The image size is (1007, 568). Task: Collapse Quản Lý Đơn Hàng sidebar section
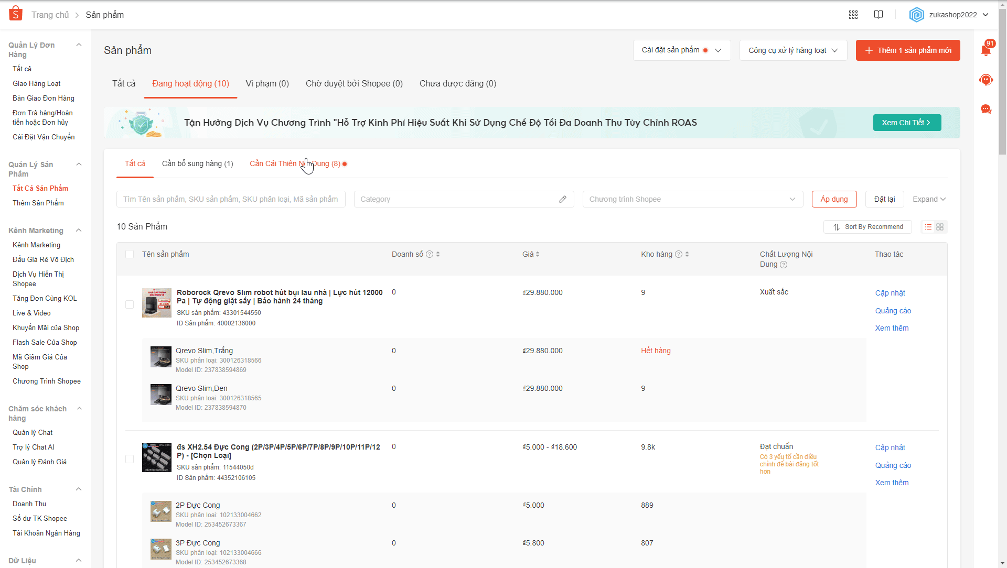pyautogui.click(x=79, y=45)
